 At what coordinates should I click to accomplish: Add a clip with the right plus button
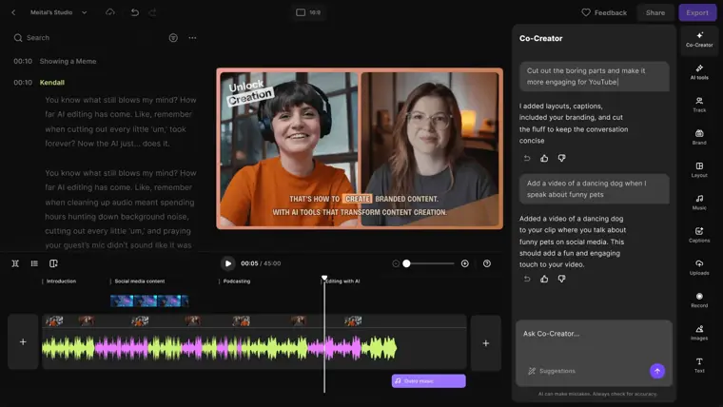coord(485,343)
